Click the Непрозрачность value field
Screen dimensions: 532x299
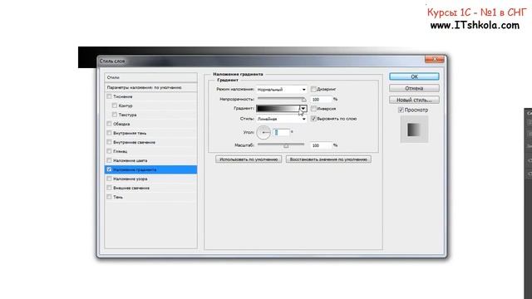[321, 100]
